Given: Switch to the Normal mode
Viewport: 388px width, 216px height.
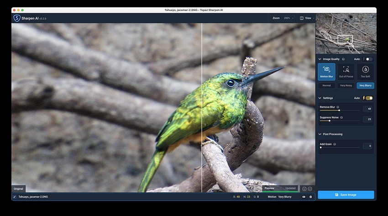Looking at the screenshot, I should pos(326,85).
